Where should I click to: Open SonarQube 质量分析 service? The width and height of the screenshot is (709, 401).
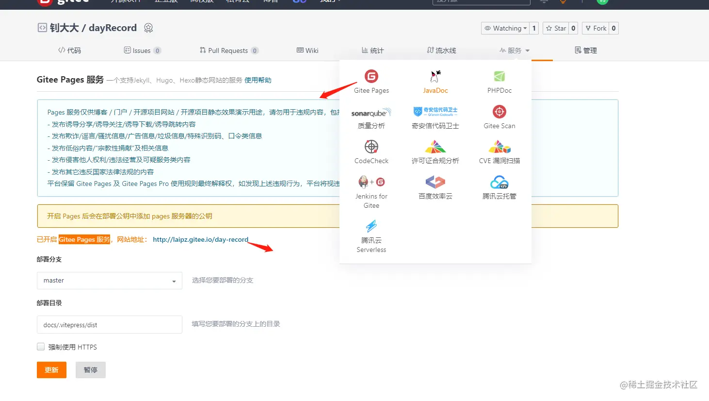pyautogui.click(x=371, y=113)
